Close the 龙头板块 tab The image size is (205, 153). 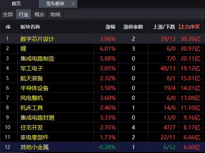(x=73, y=4)
